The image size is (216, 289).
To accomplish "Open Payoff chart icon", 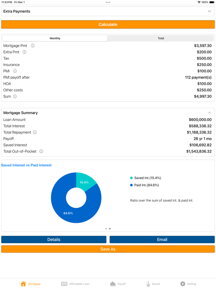I will (x=113, y=284).
